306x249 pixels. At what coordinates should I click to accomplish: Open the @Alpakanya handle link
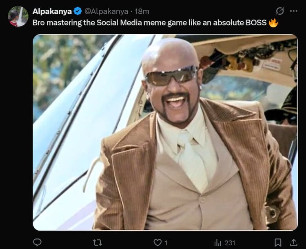[x=106, y=11]
